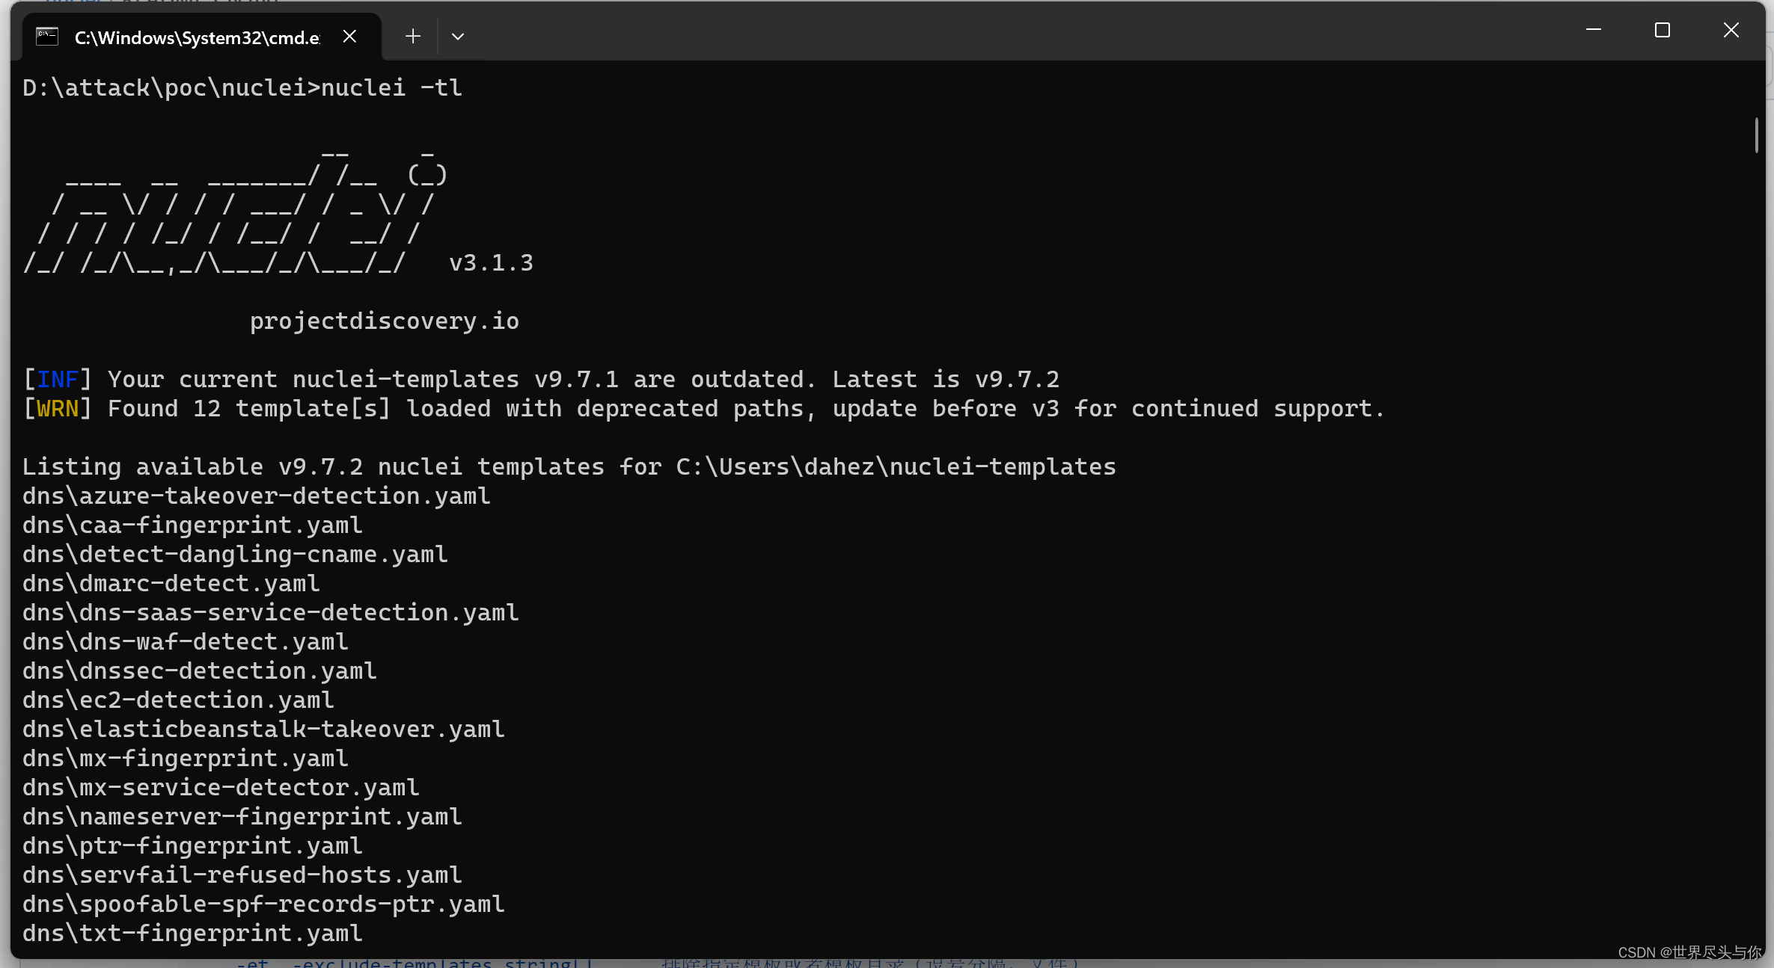Expand the new-tab profile dropdown
1774x968 pixels.
point(458,37)
